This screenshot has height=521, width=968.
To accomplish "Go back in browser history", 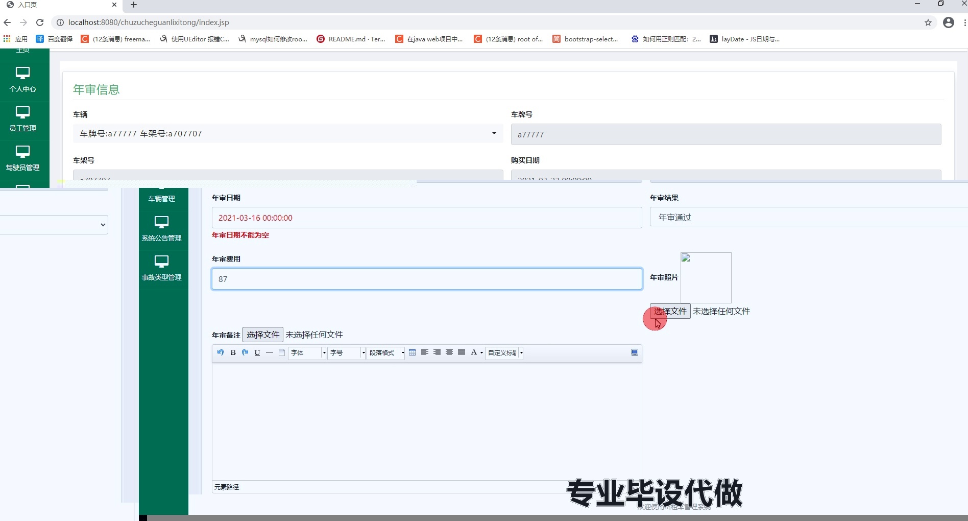I will pyautogui.click(x=7, y=22).
